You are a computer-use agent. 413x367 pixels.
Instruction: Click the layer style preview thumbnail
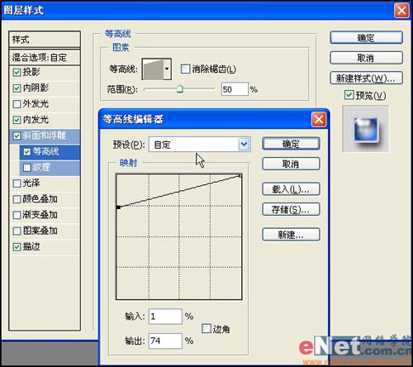click(x=365, y=129)
